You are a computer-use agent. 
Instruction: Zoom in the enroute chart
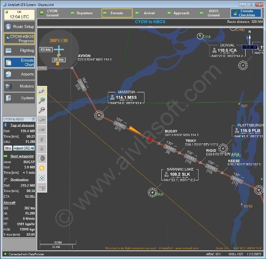(42, 101)
